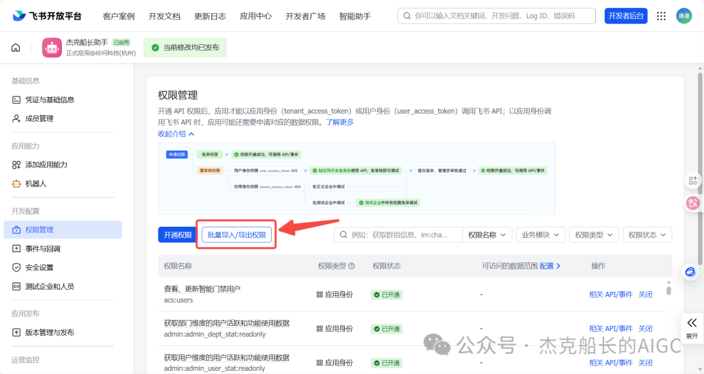Focus the top documentation search field
Screen dimensions: 704x374
496,16
